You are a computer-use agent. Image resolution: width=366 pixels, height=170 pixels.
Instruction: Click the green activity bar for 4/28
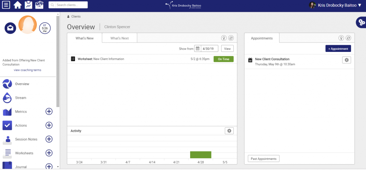(201, 155)
